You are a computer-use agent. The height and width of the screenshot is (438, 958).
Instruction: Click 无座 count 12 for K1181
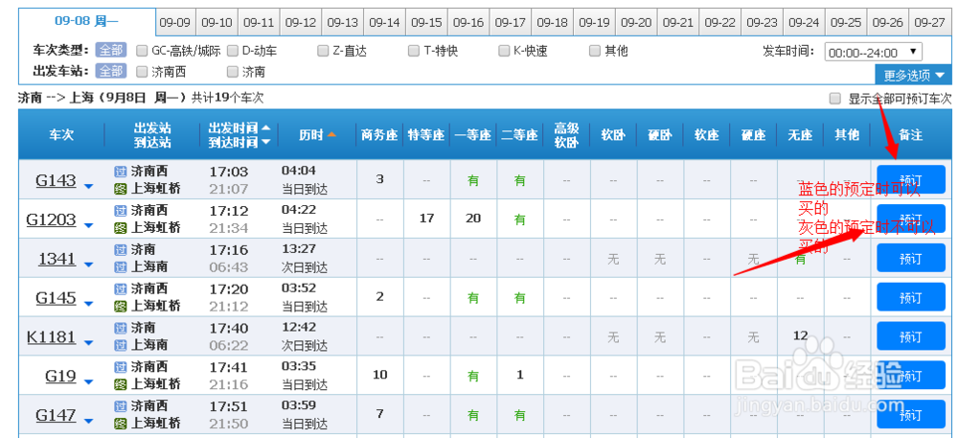click(x=800, y=335)
